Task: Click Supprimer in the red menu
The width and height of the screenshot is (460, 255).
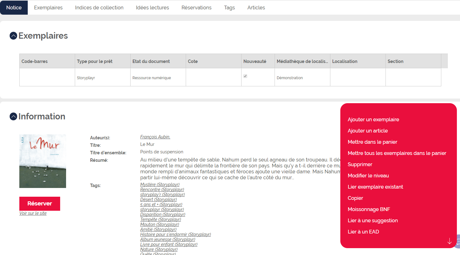Action: [360, 164]
